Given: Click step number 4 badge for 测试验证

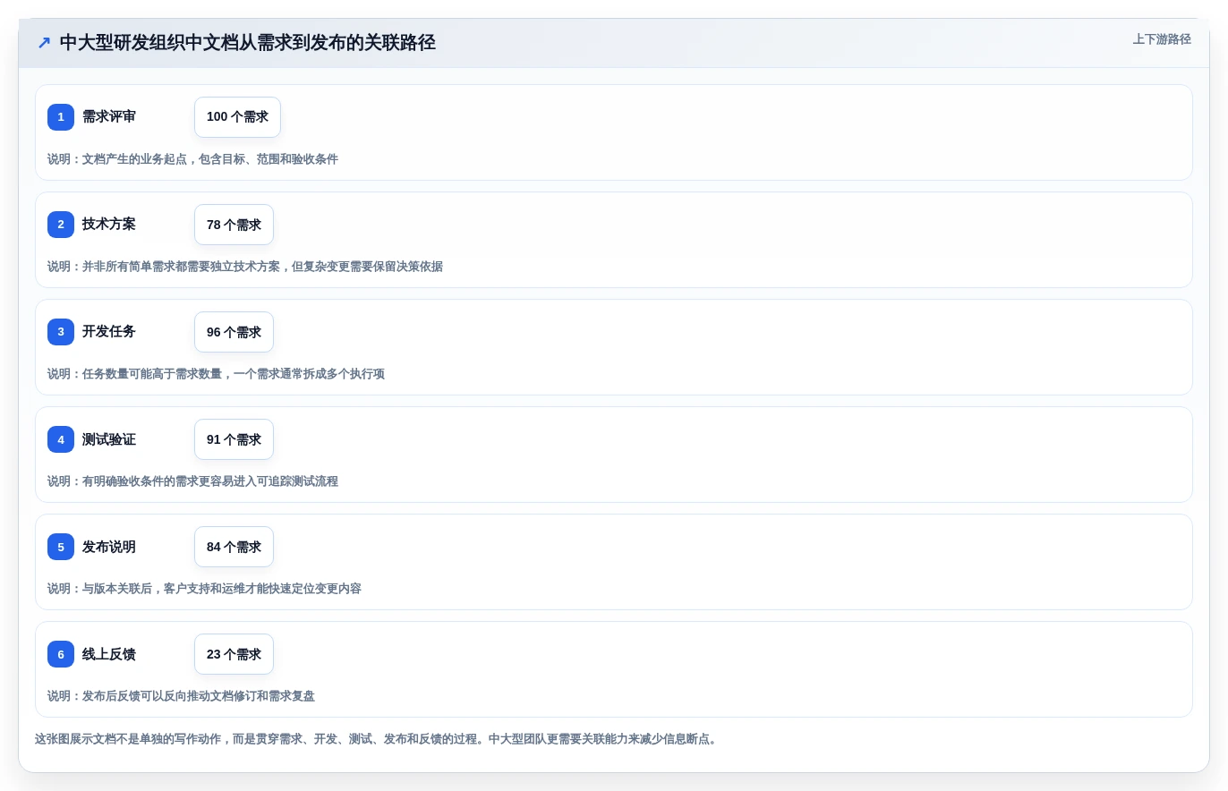Looking at the screenshot, I should 61,439.
